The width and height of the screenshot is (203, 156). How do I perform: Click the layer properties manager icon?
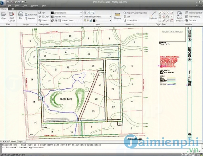click(85, 13)
